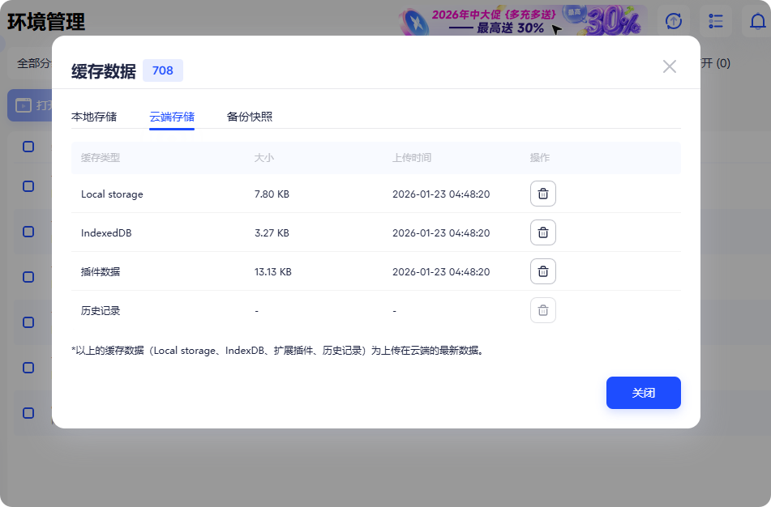
Task: Click the 7.80 KB size value
Action: (272, 194)
